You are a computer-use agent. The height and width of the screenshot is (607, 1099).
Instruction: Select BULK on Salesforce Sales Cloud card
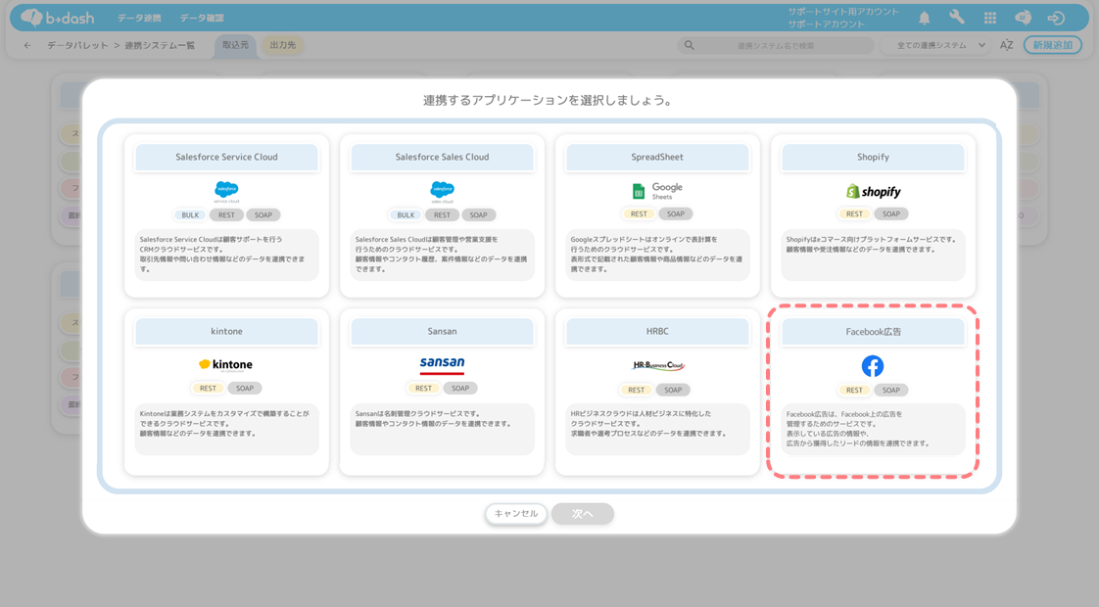point(406,215)
